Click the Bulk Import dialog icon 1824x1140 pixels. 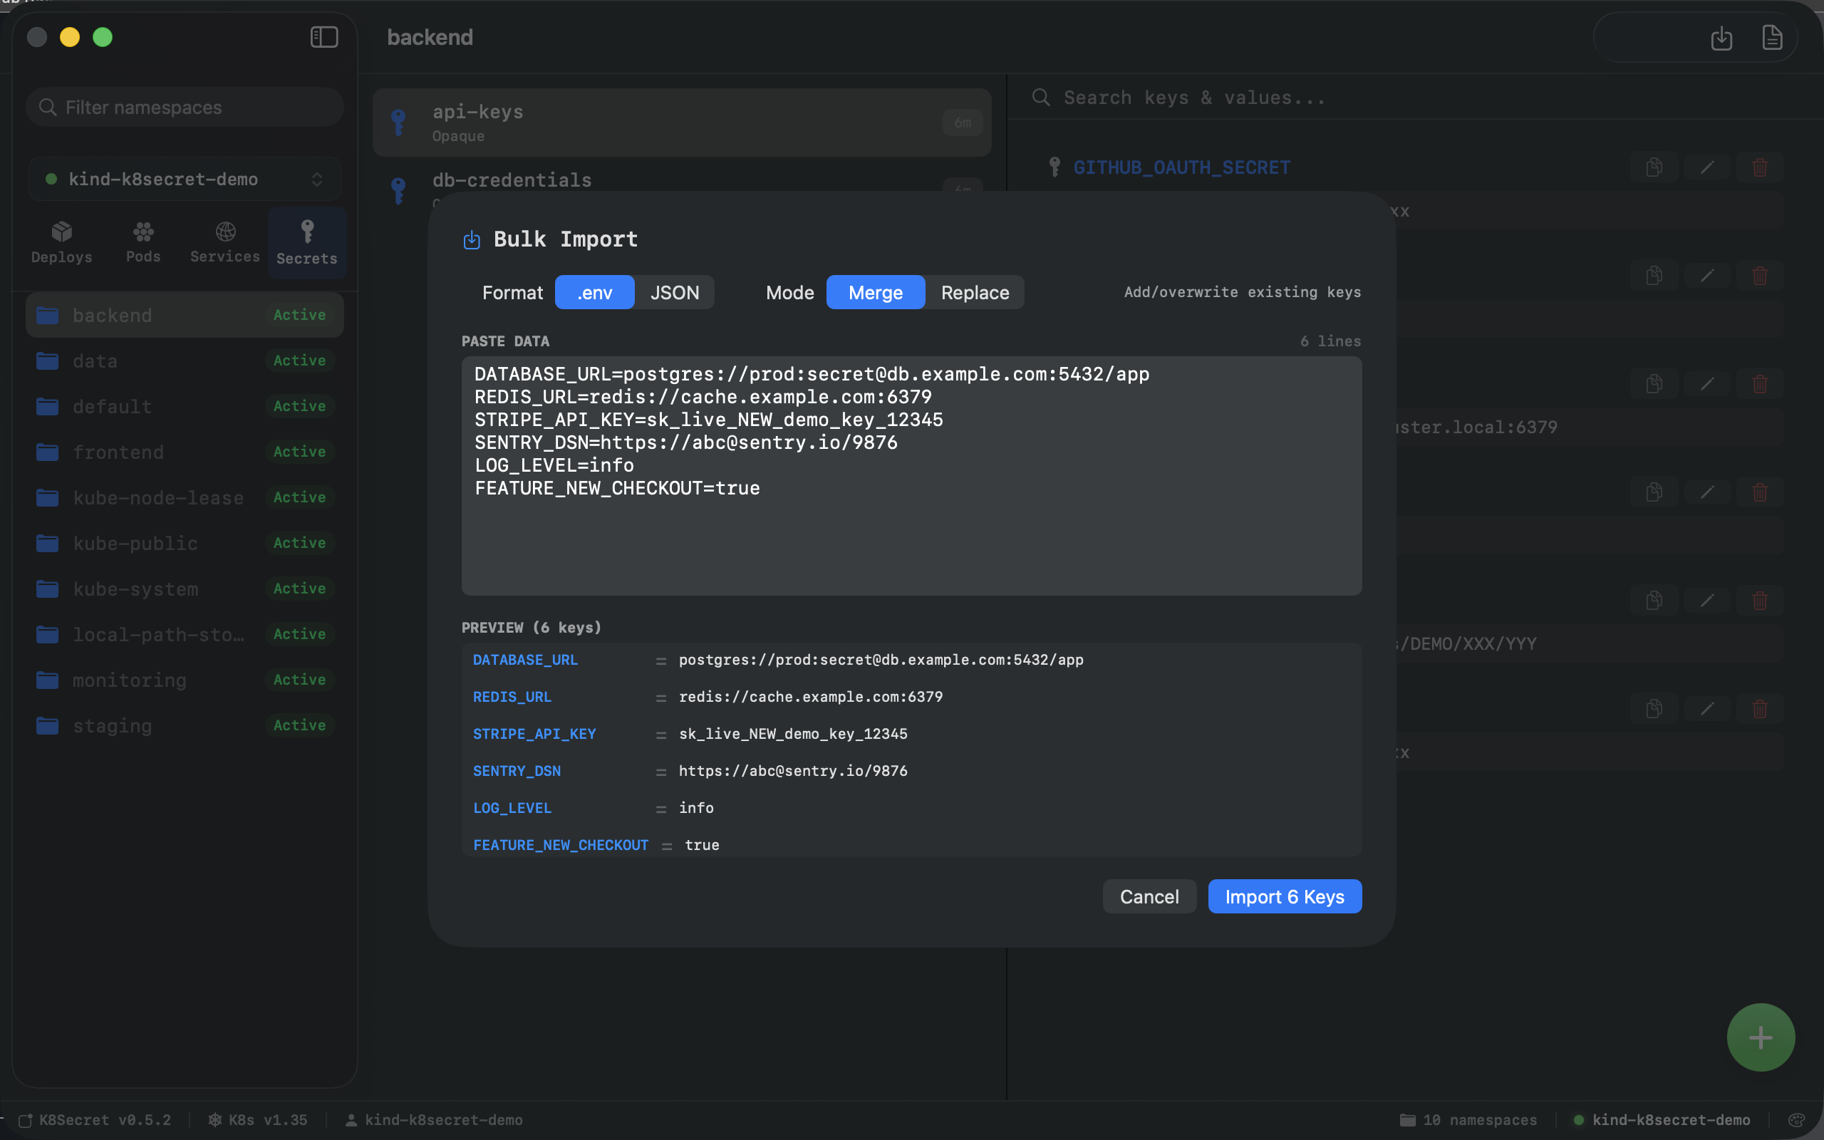tap(472, 240)
